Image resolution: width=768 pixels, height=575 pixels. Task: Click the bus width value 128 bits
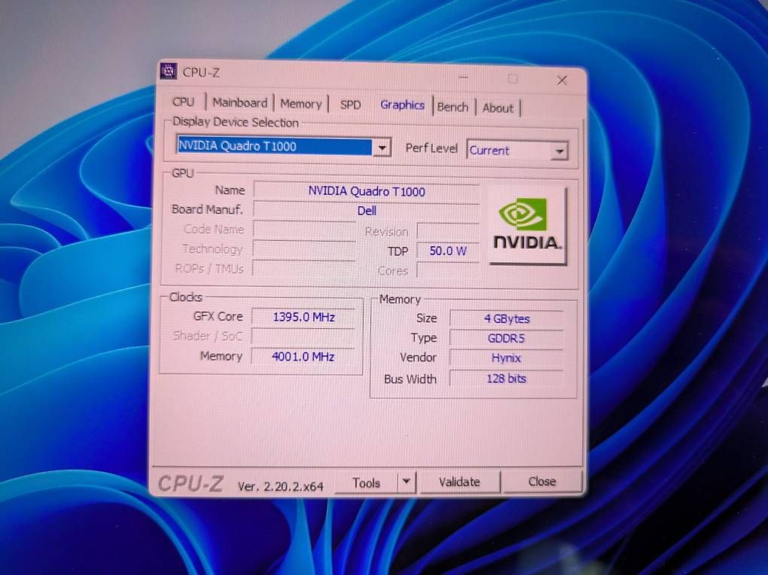[x=507, y=379]
